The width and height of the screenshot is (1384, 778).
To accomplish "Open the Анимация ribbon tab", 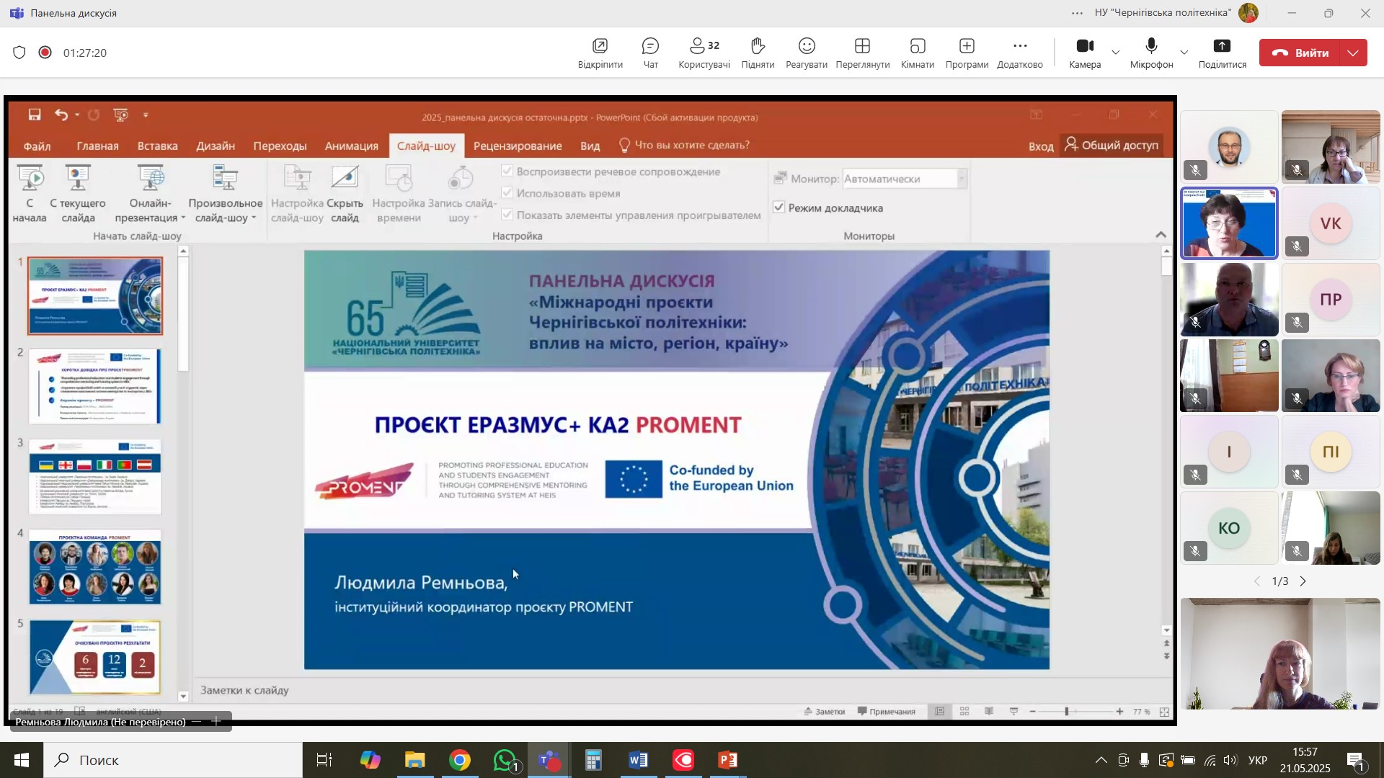I will coord(351,146).
